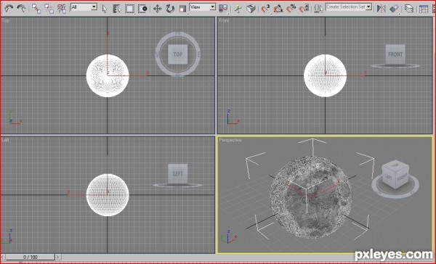Click the Rectangular Selection Region icon
Viewport: 436px width, 264px height.
pos(129,9)
